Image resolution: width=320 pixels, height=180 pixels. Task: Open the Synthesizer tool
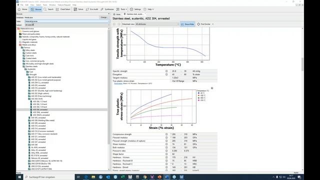(107, 9)
